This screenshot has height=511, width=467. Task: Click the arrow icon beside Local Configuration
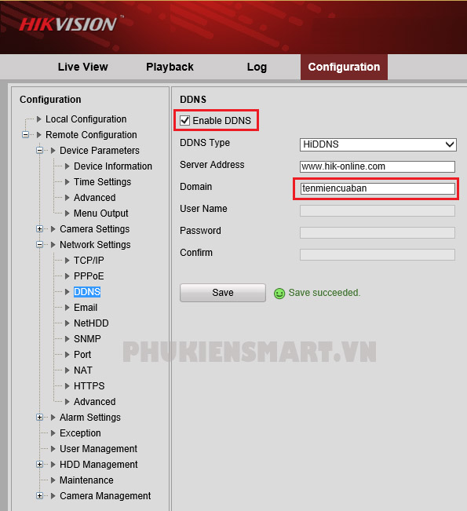click(x=38, y=119)
